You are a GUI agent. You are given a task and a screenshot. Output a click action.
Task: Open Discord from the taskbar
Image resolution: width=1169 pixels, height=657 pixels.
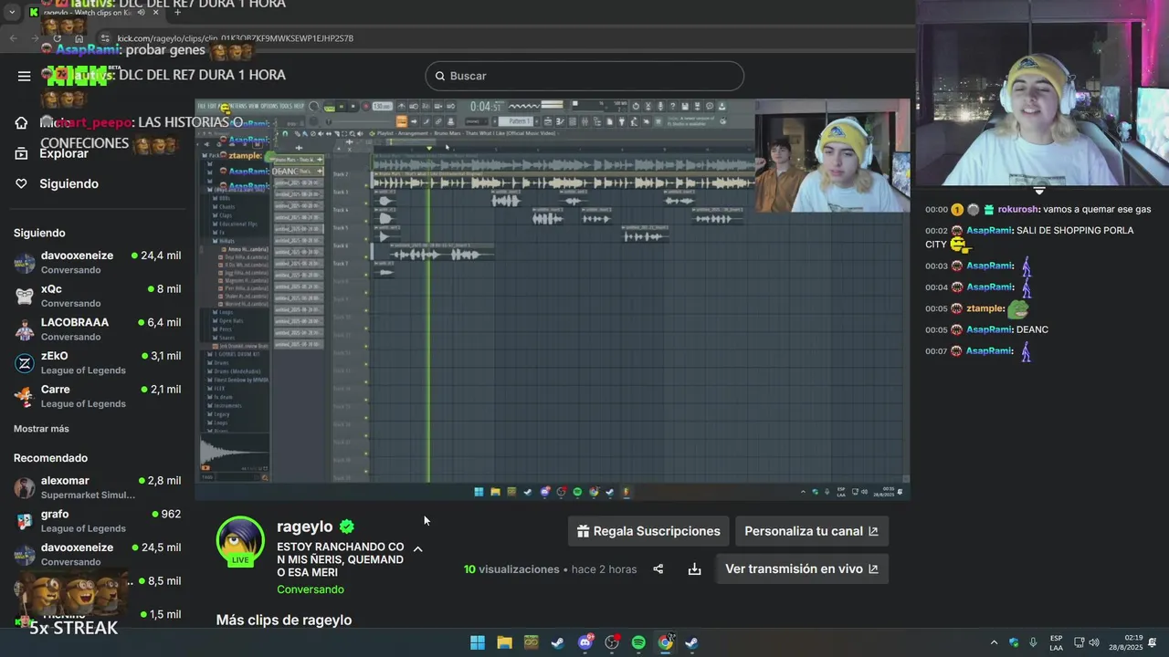coord(585,642)
